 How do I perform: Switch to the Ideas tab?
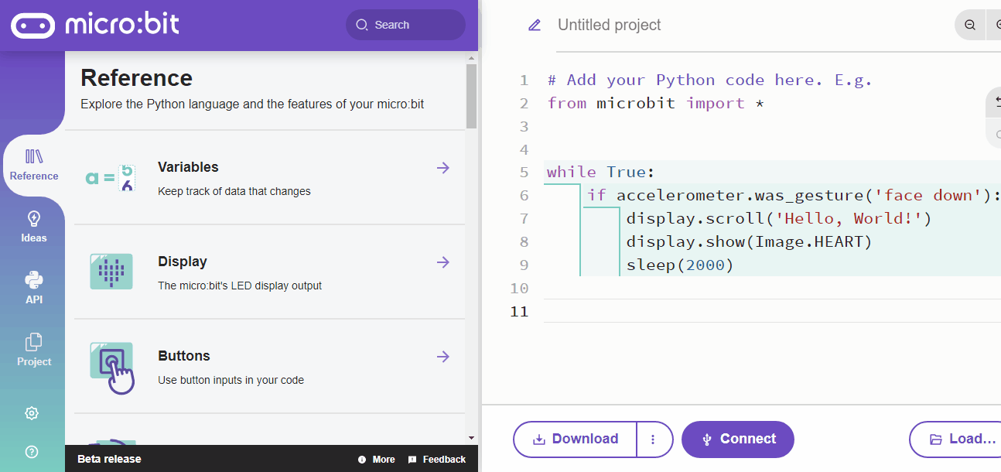34,227
